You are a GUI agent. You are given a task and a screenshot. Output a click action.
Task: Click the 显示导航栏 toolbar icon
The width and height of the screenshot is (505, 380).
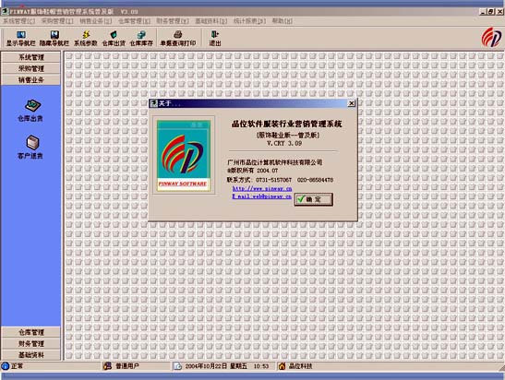[x=21, y=34]
